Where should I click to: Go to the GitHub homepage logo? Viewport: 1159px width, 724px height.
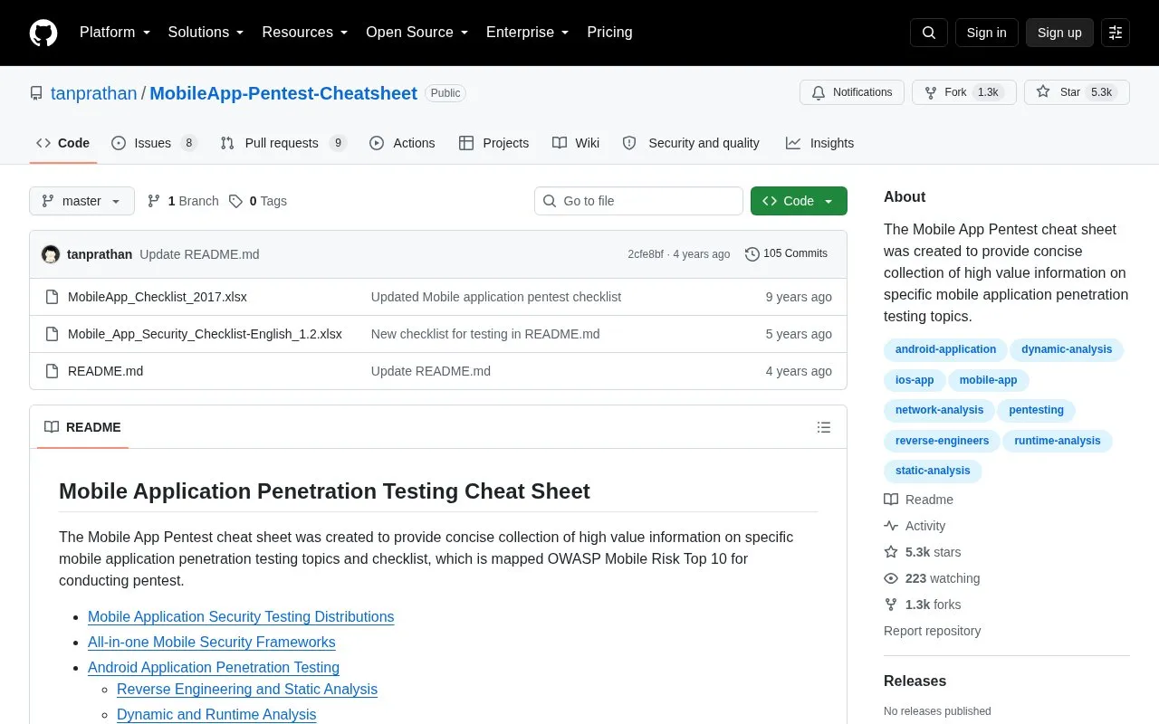pos(43,33)
